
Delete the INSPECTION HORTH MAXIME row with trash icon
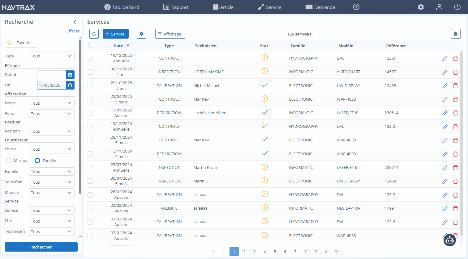click(x=455, y=72)
